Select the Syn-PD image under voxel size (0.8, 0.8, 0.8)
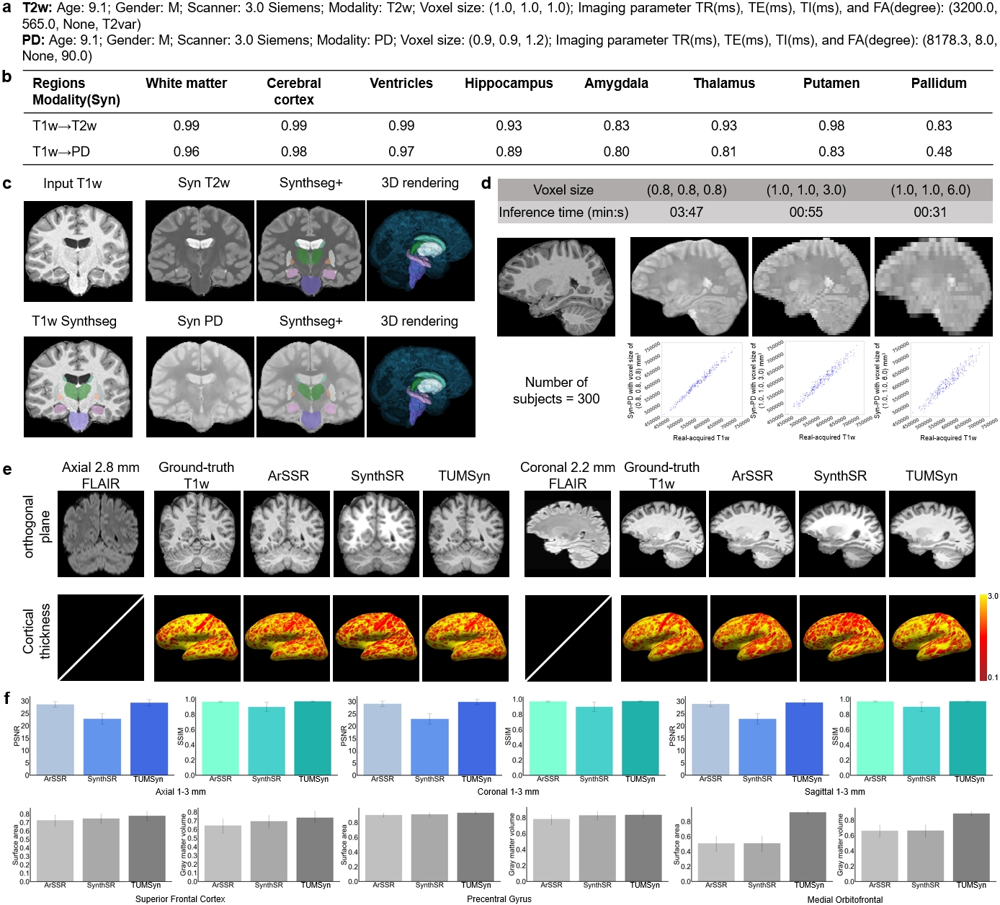 (x=689, y=287)
